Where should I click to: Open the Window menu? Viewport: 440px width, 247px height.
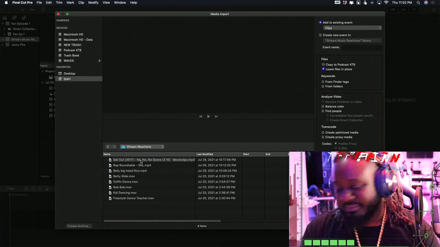pos(120,3)
